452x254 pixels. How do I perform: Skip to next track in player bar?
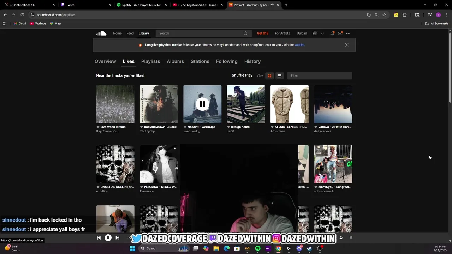[117, 238]
